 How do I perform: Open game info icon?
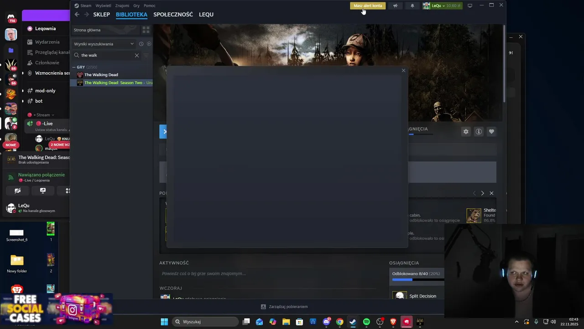coord(479,132)
